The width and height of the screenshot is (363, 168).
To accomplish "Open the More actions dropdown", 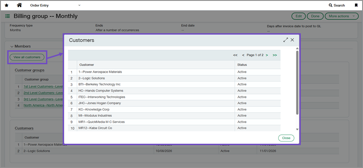I will coord(342,16).
